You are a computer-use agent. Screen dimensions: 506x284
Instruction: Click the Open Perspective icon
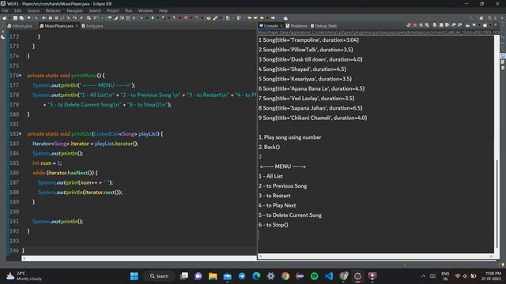pyautogui.click(x=481, y=18)
